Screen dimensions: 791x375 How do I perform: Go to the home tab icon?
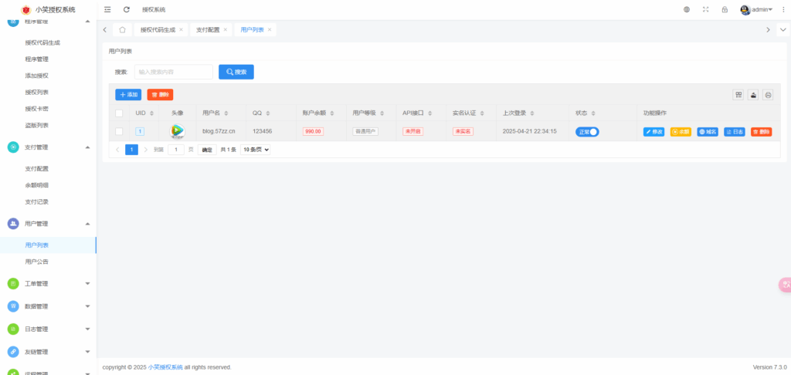point(122,30)
